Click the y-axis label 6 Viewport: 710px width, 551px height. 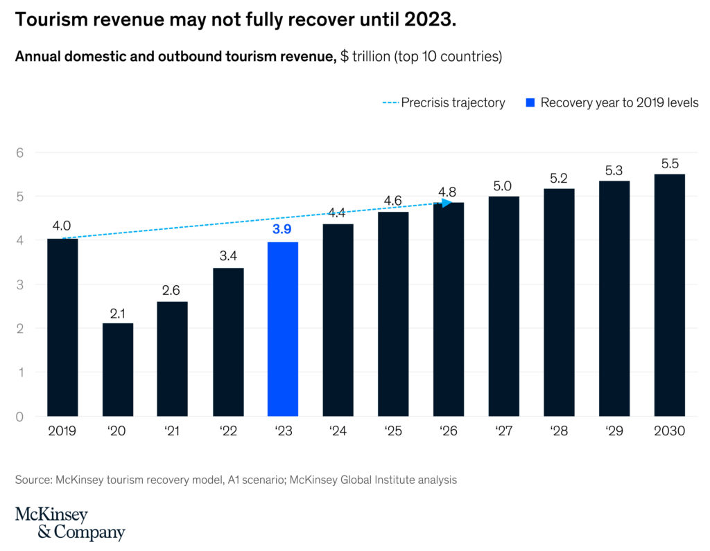pyautogui.click(x=19, y=153)
